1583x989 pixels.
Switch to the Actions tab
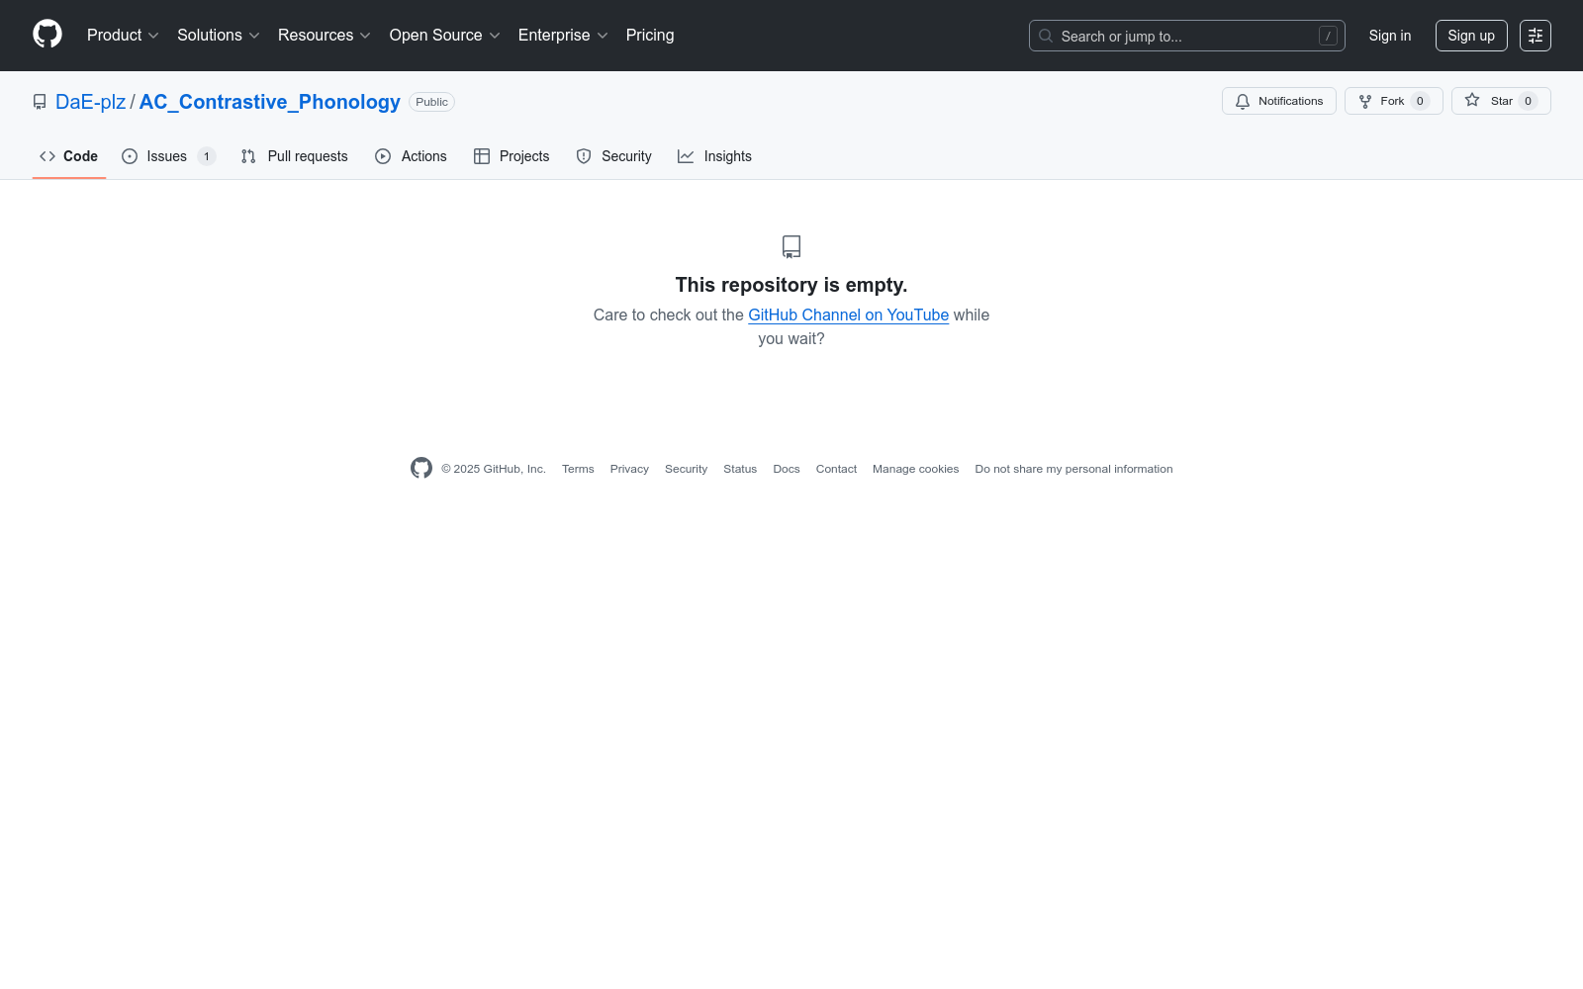pos(411,156)
